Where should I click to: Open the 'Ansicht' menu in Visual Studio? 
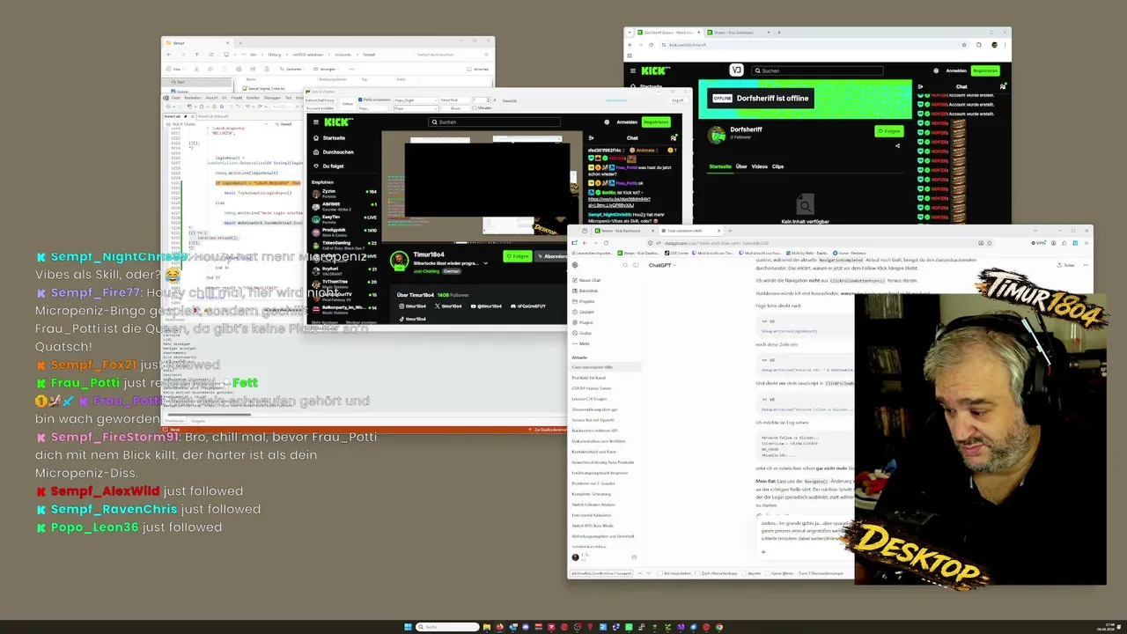pyautogui.click(x=211, y=98)
